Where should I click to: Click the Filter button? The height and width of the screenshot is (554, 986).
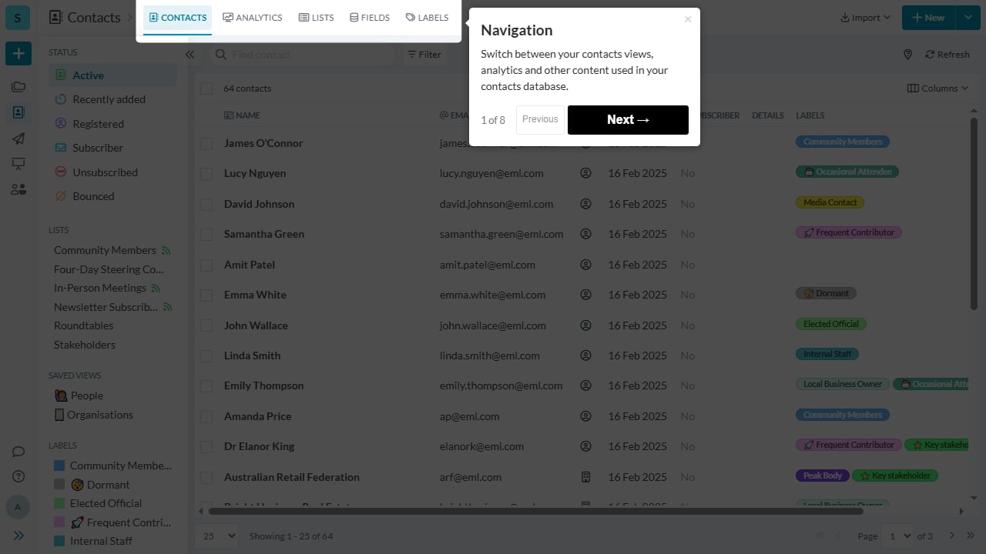point(424,55)
